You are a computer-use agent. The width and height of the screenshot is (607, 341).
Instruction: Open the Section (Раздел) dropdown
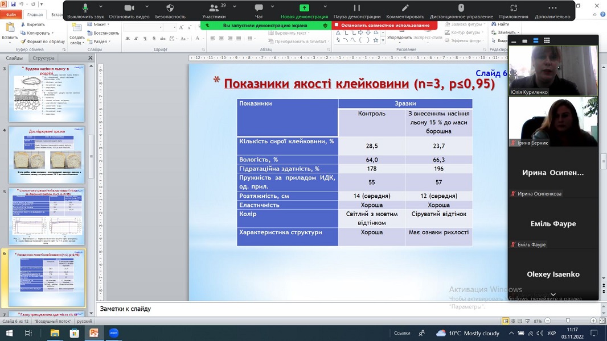coord(99,41)
